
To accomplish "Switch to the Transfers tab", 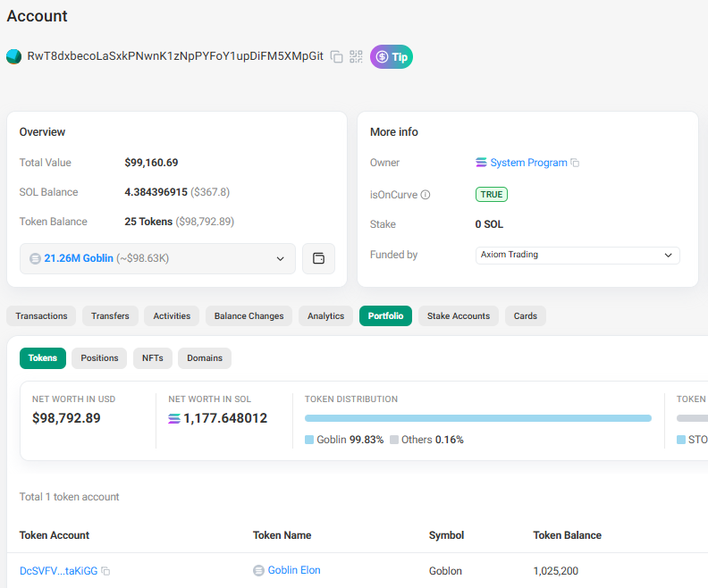I will (110, 315).
